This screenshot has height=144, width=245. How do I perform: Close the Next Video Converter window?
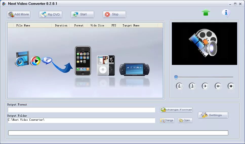pyautogui.click(x=240, y=4)
